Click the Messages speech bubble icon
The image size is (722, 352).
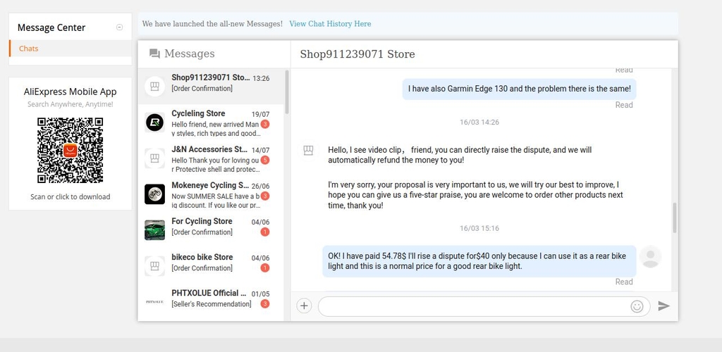coord(154,54)
